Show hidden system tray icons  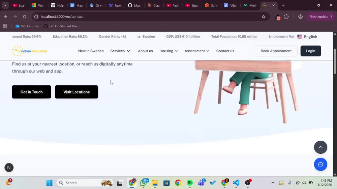(273, 183)
